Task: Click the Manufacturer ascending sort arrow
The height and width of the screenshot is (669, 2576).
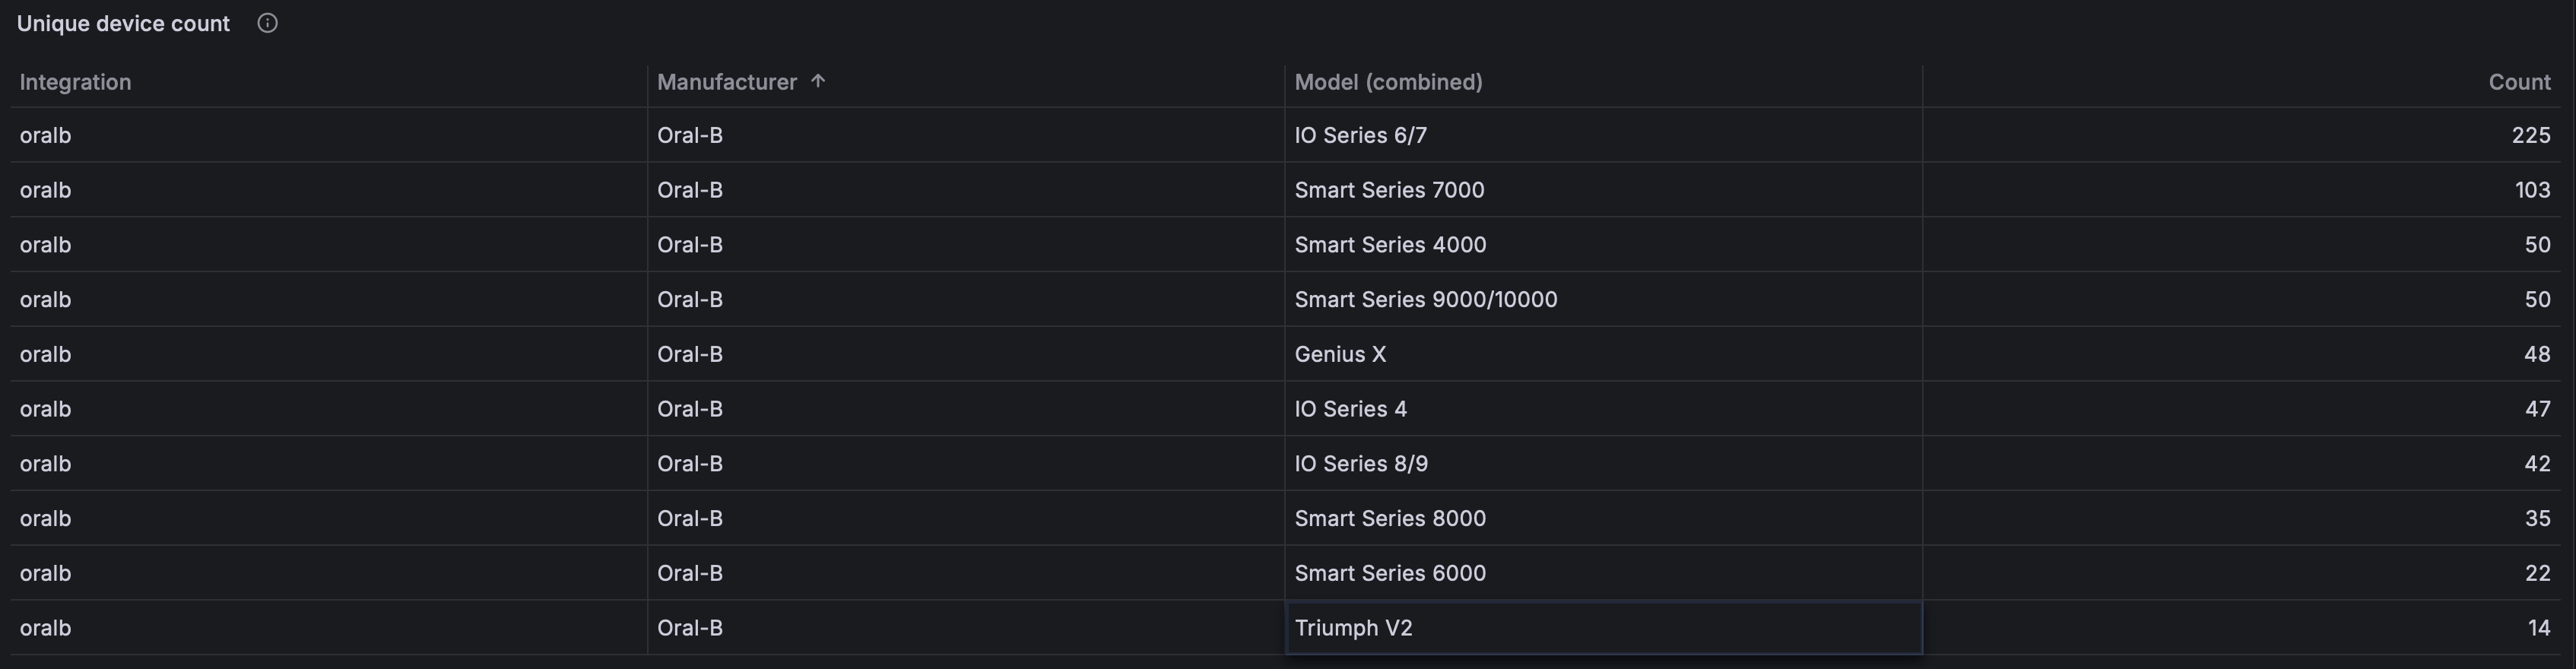Action: 818,81
